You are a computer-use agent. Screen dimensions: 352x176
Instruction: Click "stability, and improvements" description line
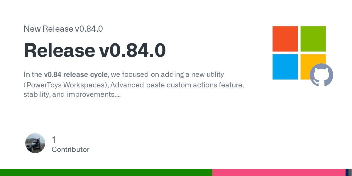pos(72,94)
